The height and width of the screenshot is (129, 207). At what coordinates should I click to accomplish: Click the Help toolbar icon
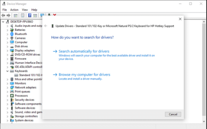coord(30,16)
